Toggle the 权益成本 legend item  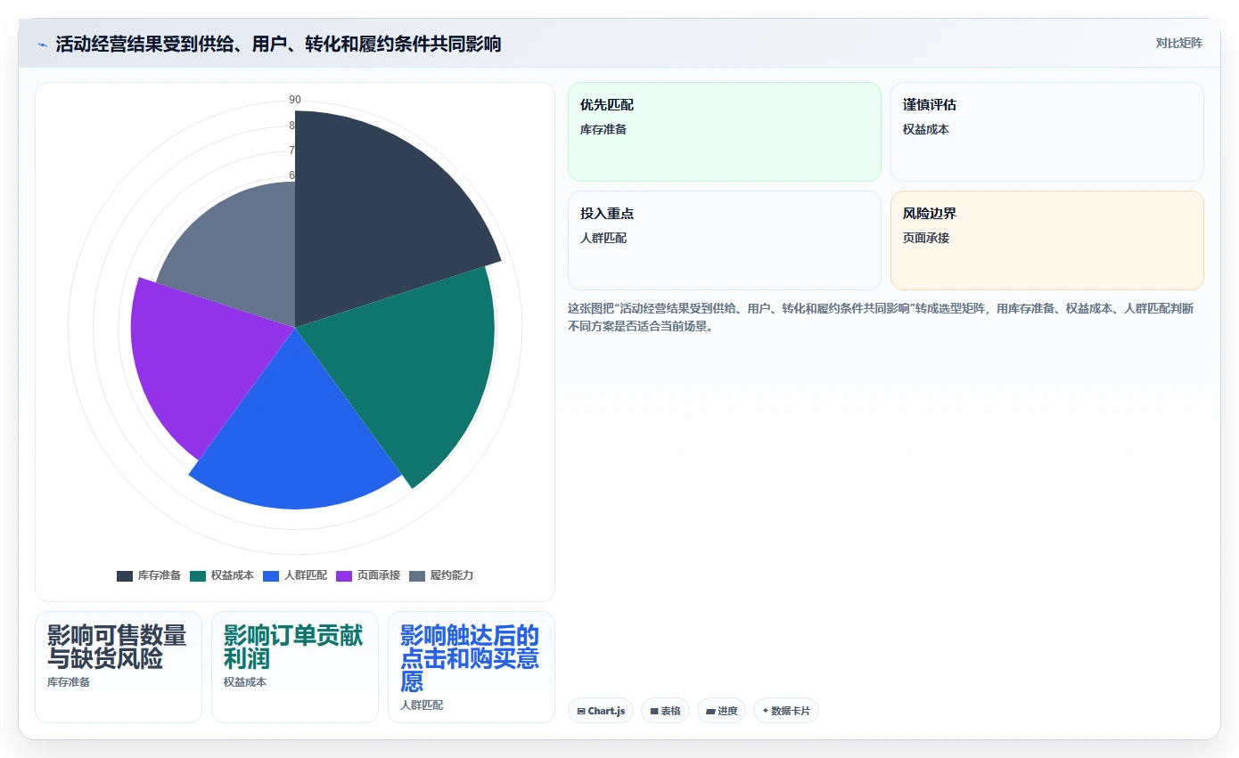222,575
